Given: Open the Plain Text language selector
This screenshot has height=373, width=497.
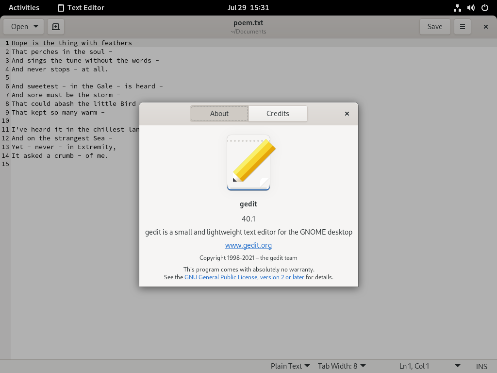Looking at the screenshot, I should tap(290, 366).
